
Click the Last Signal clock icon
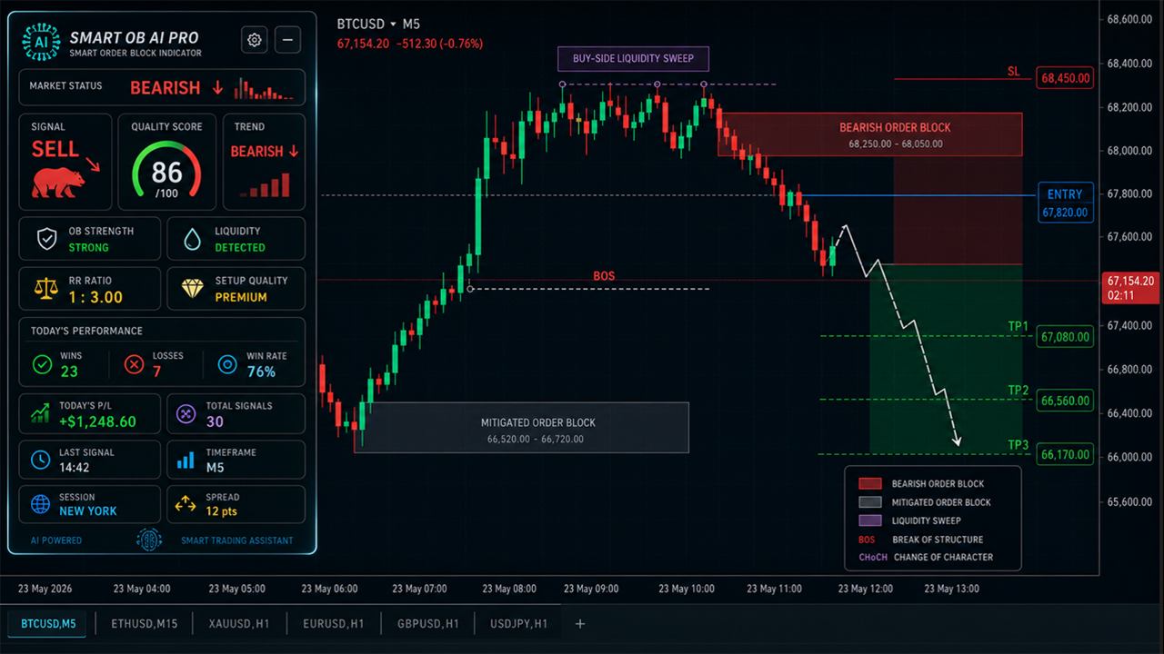coord(41,459)
